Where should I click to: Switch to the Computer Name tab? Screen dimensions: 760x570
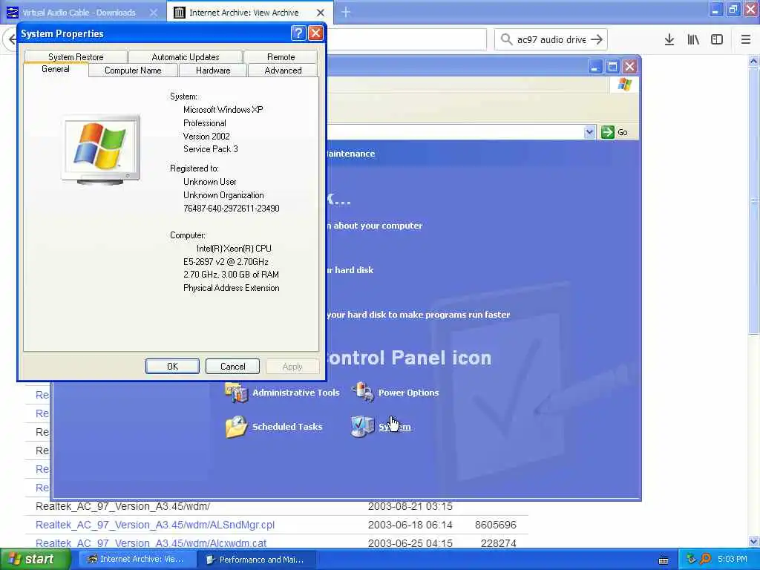pos(133,71)
